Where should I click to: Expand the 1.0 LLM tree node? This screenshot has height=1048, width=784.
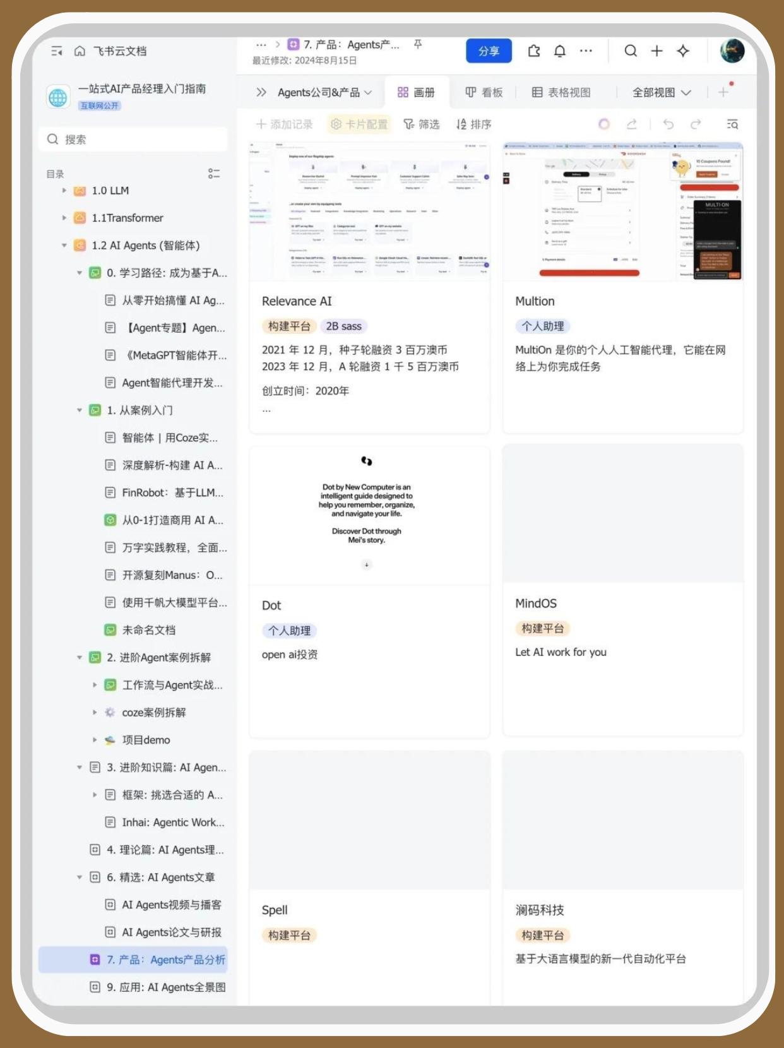point(64,190)
